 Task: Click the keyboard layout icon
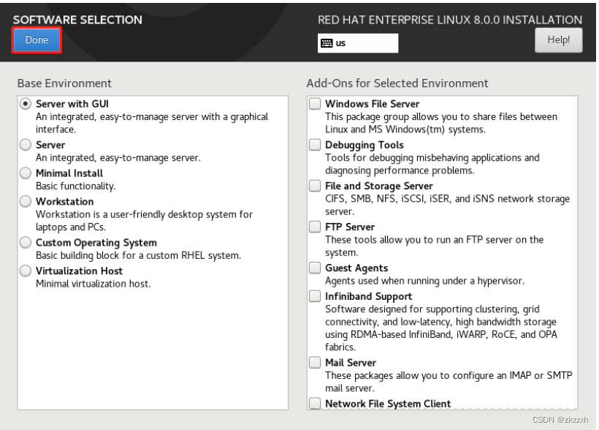(x=327, y=43)
